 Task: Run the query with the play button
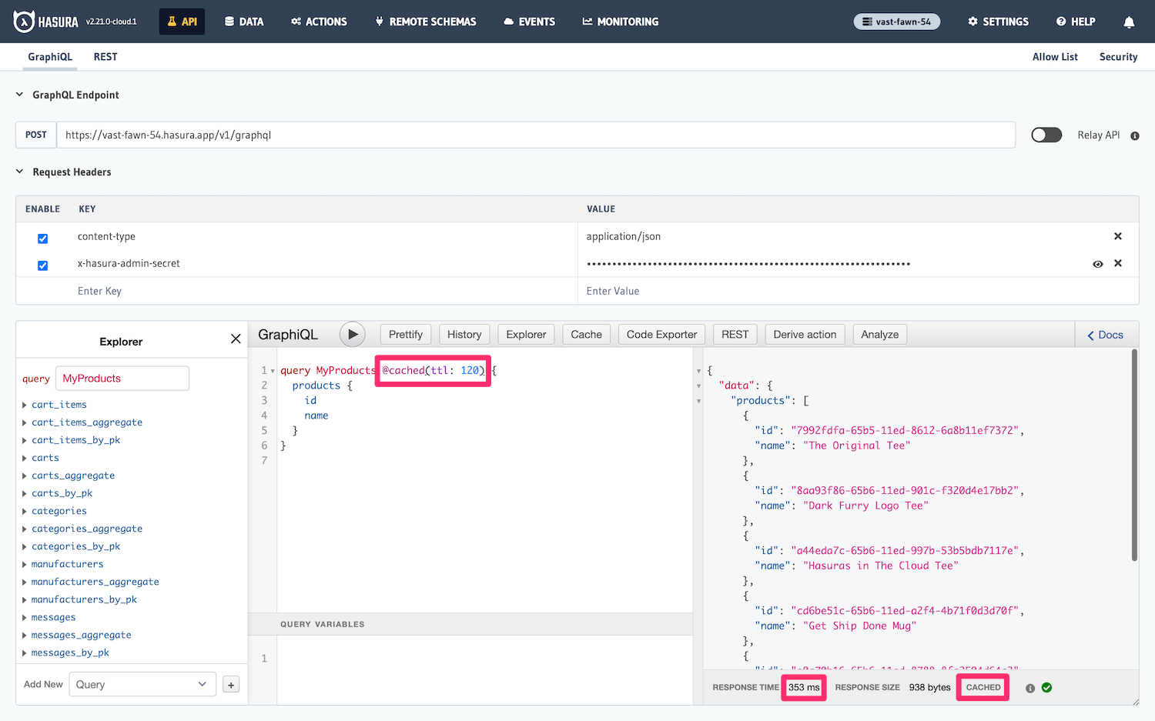coord(353,334)
